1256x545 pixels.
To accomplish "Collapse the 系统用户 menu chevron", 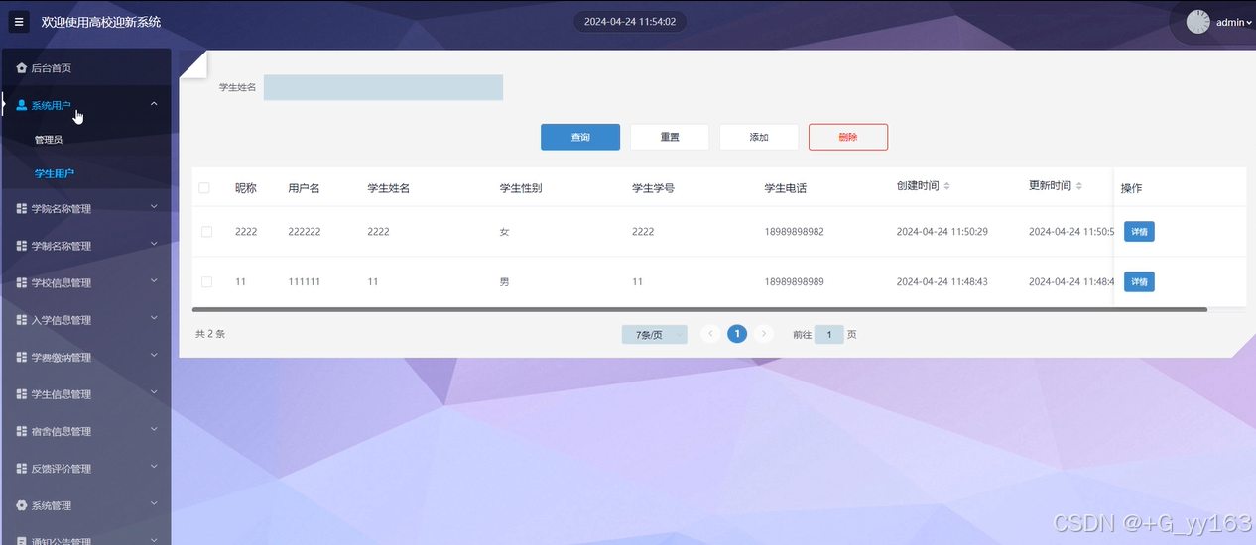I will [154, 103].
